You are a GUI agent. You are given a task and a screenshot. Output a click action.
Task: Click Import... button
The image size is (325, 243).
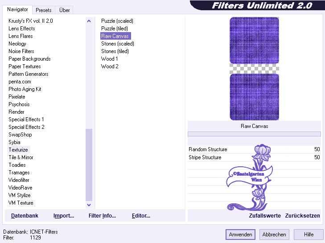coord(64,216)
